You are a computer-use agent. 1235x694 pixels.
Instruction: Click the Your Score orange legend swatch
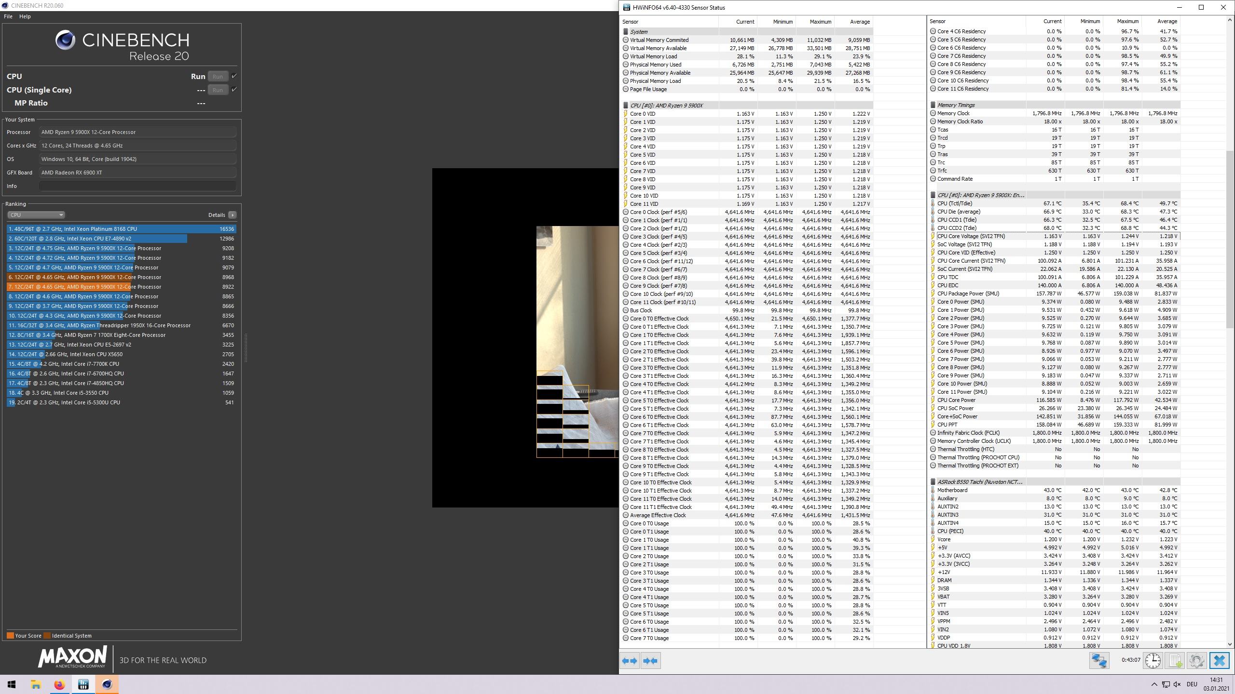pos(10,636)
